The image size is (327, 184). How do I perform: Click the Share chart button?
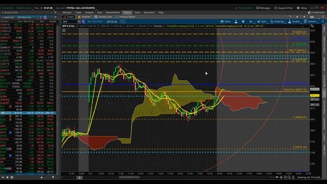pyautogui.click(x=225, y=21)
